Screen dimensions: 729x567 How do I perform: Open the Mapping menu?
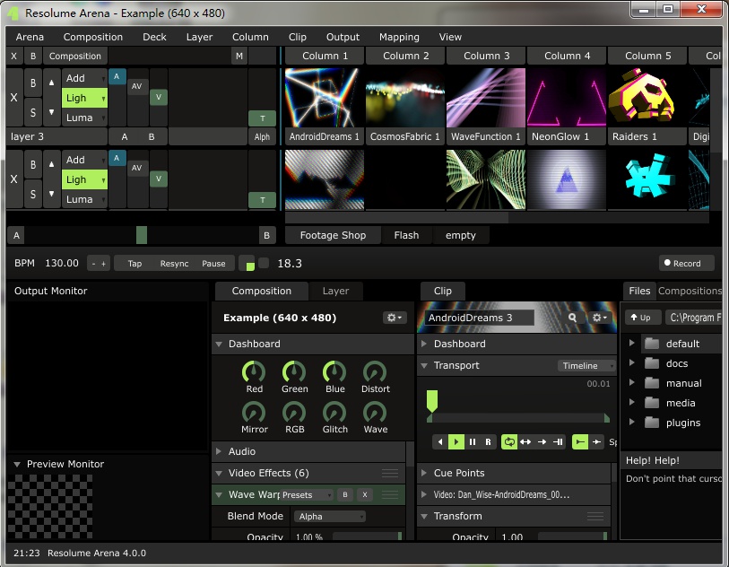399,37
